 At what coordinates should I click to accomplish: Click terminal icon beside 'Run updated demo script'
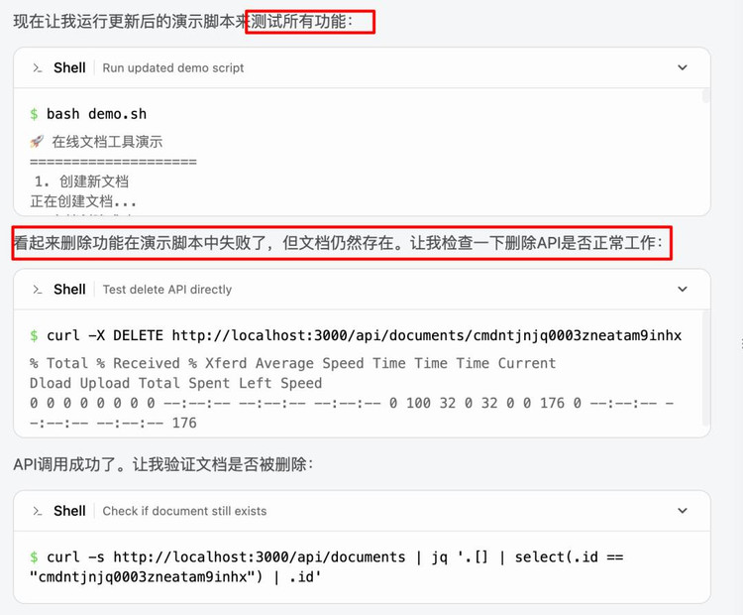[x=38, y=67]
